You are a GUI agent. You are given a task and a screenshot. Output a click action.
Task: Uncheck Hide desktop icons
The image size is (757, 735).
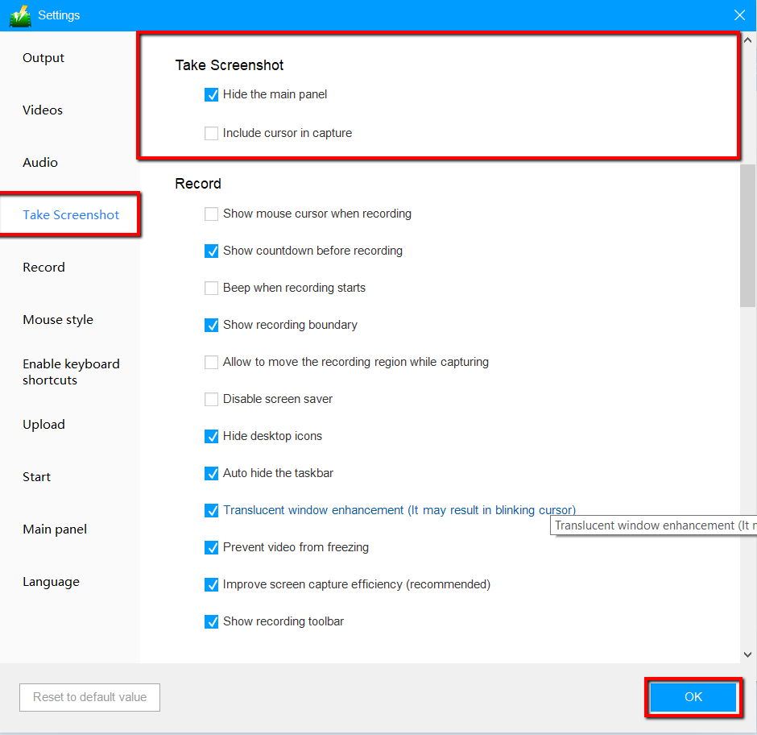click(x=211, y=436)
